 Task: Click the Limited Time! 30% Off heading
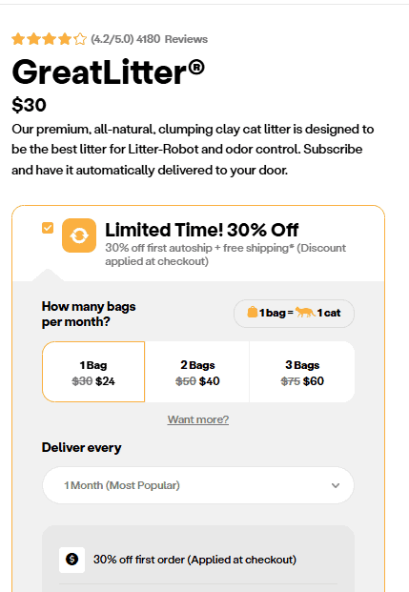point(202,230)
